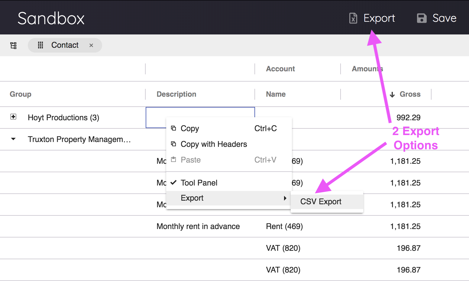
Task: Click the Monthly rent in advance cell
Action: click(x=198, y=226)
